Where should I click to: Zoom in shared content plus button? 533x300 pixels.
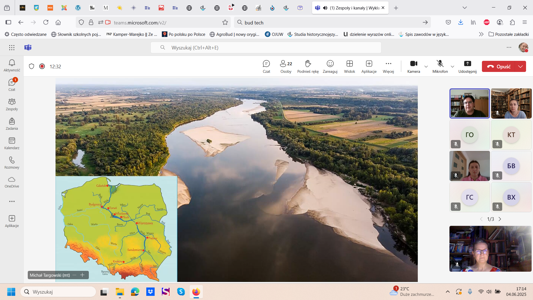[82, 275]
